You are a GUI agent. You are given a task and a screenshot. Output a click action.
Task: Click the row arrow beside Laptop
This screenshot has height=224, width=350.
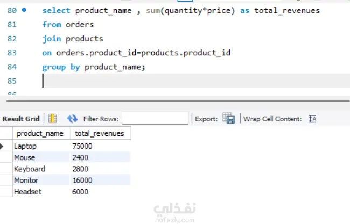(x=3, y=146)
